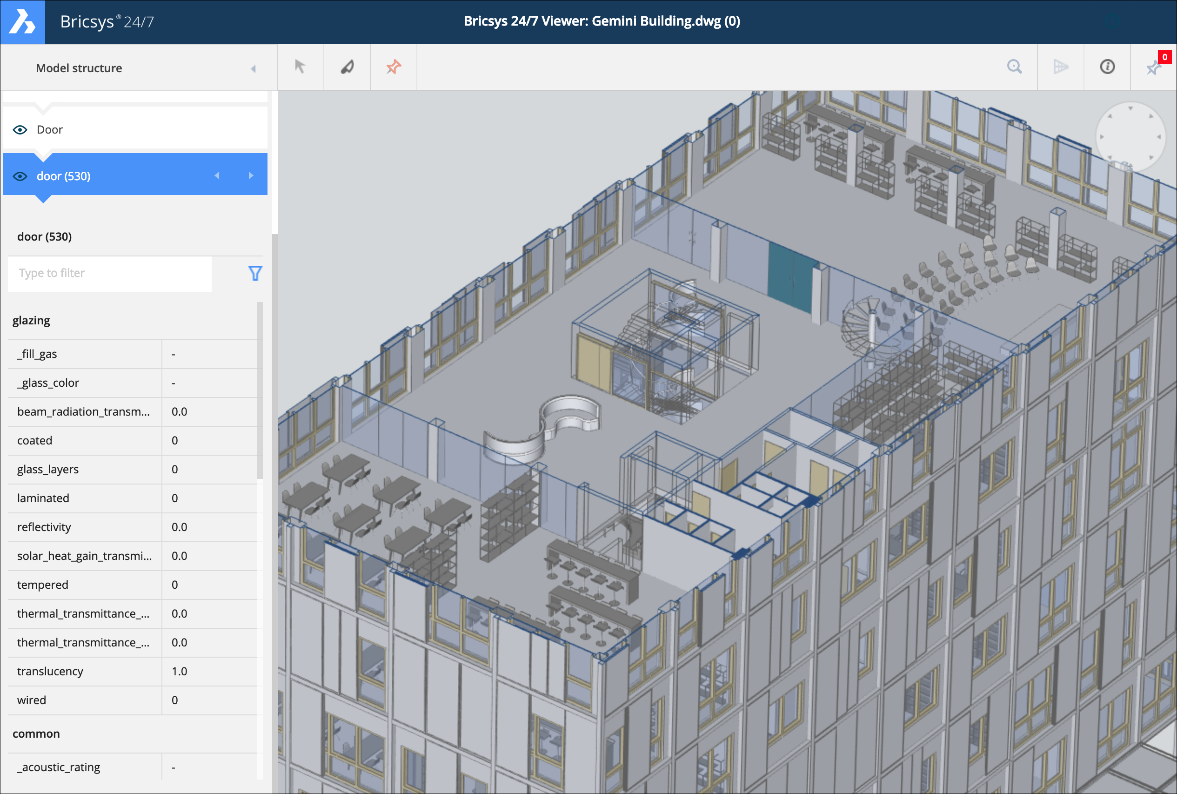This screenshot has width=1177, height=794.
Task: Click the common section header
Action: 36,734
